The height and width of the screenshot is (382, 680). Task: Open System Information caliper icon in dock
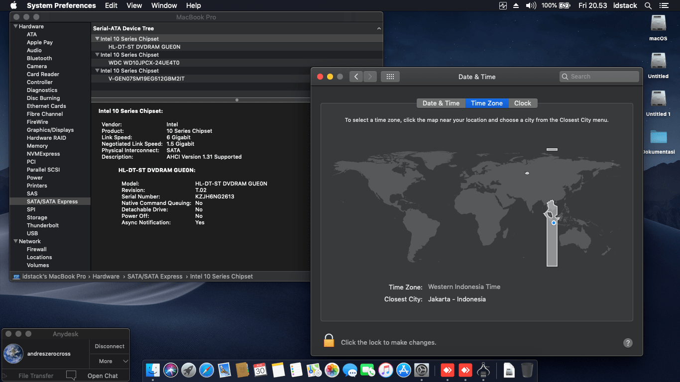[x=483, y=370]
